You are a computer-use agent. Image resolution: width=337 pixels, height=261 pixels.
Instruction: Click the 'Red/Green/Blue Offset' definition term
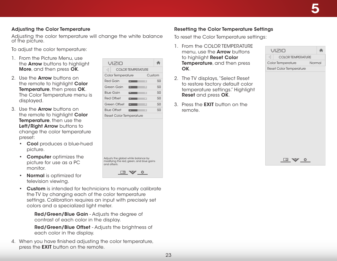62,227
